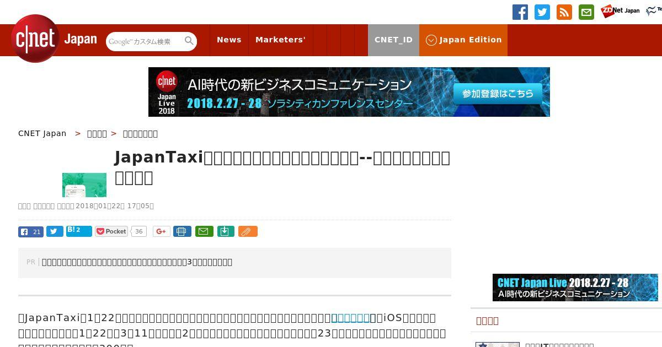This screenshot has height=347, width=662.
Task: Visit the ZDNet Japan logo link
Action: tap(620, 11)
